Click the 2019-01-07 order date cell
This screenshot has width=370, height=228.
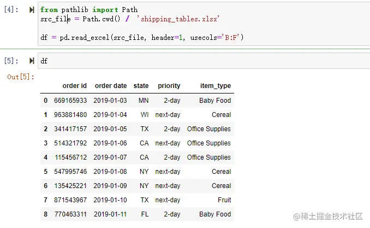coord(110,157)
